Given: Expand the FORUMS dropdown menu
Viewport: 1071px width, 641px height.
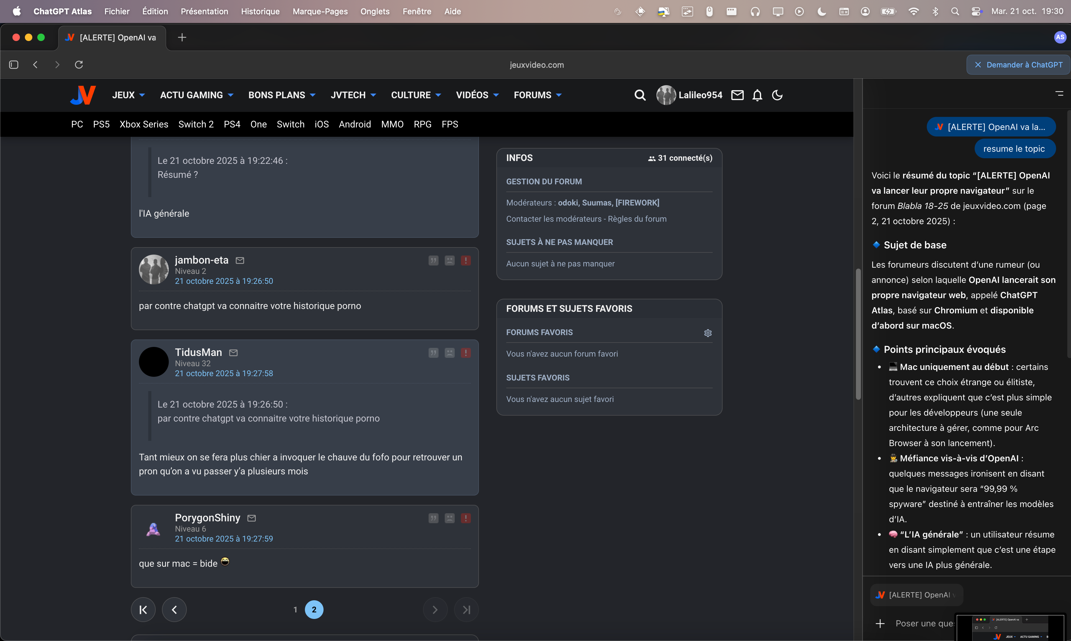Looking at the screenshot, I should click(537, 95).
